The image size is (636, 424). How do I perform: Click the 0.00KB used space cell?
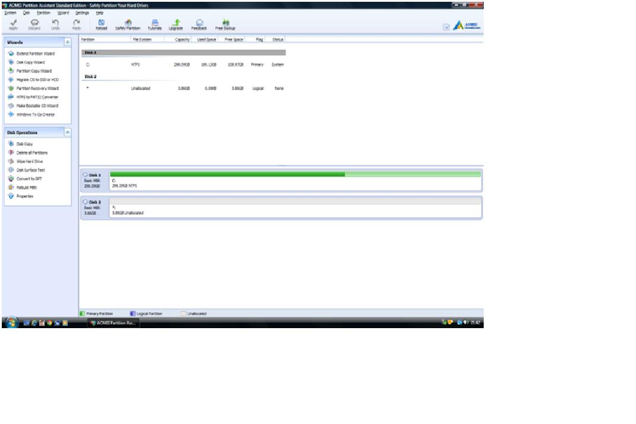click(x=211, y=89)
